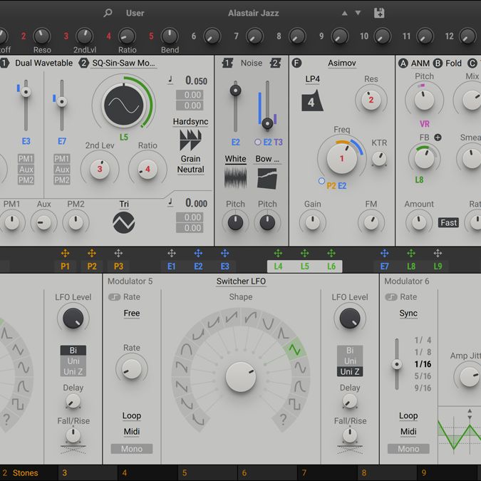This screenshot has height=481, width=481.
Task: Open the Grain mode dropdown
Action: tap(190, 159)
